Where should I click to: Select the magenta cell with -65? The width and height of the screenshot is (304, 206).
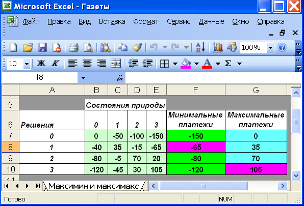196,147
